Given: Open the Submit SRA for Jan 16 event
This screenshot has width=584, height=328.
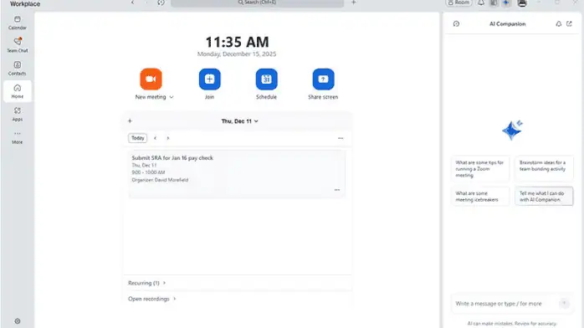Looking at the screenshot, I should 237,174.
